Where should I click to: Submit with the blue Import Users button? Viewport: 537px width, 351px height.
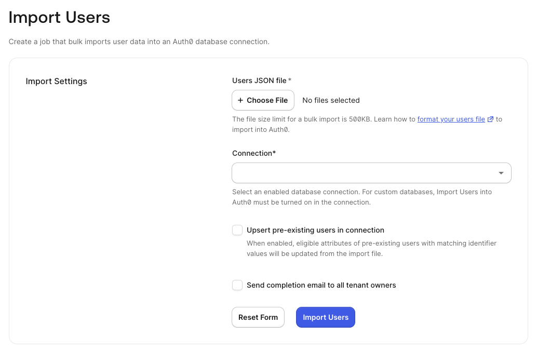click(x=325, y=317)
